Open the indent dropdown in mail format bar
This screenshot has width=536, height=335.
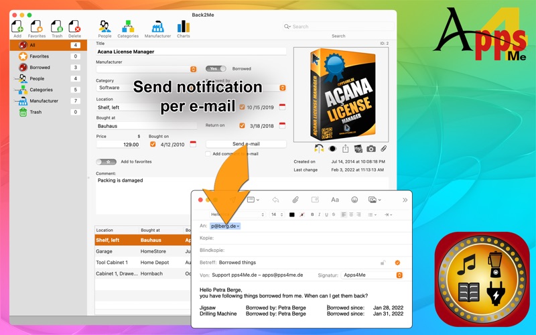click(x=388, y=214)
